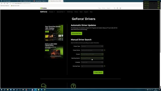Open Support link in top NVIDIA header
The height and width of the screenshot is (91, 161).
coord(108,8)
